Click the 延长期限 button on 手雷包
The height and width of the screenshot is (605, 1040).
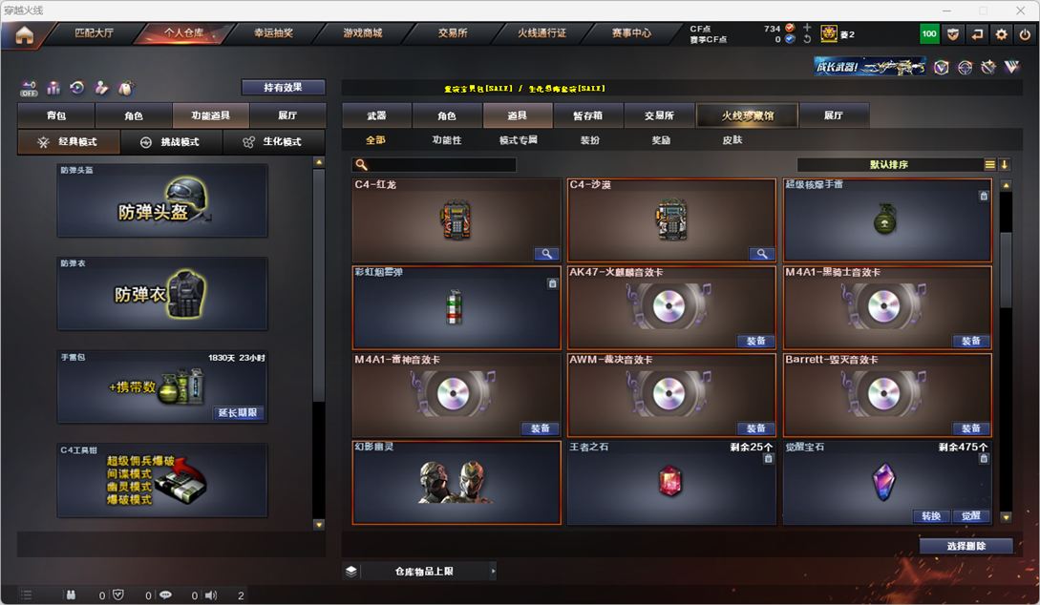[x=238, y=412]
